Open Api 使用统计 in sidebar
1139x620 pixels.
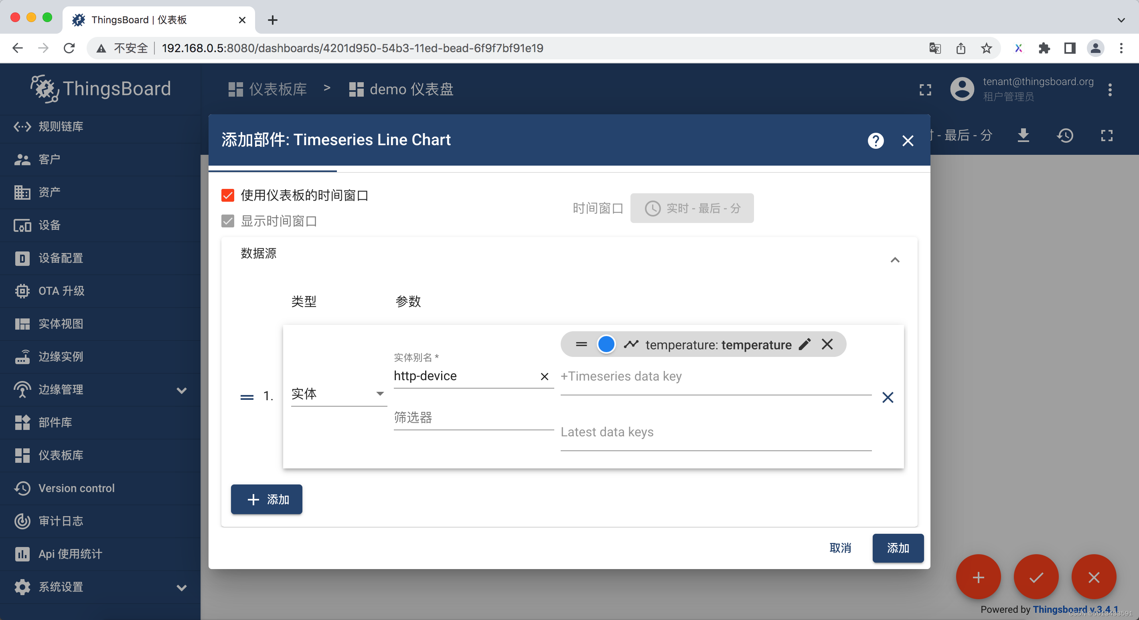pos(100,554)
